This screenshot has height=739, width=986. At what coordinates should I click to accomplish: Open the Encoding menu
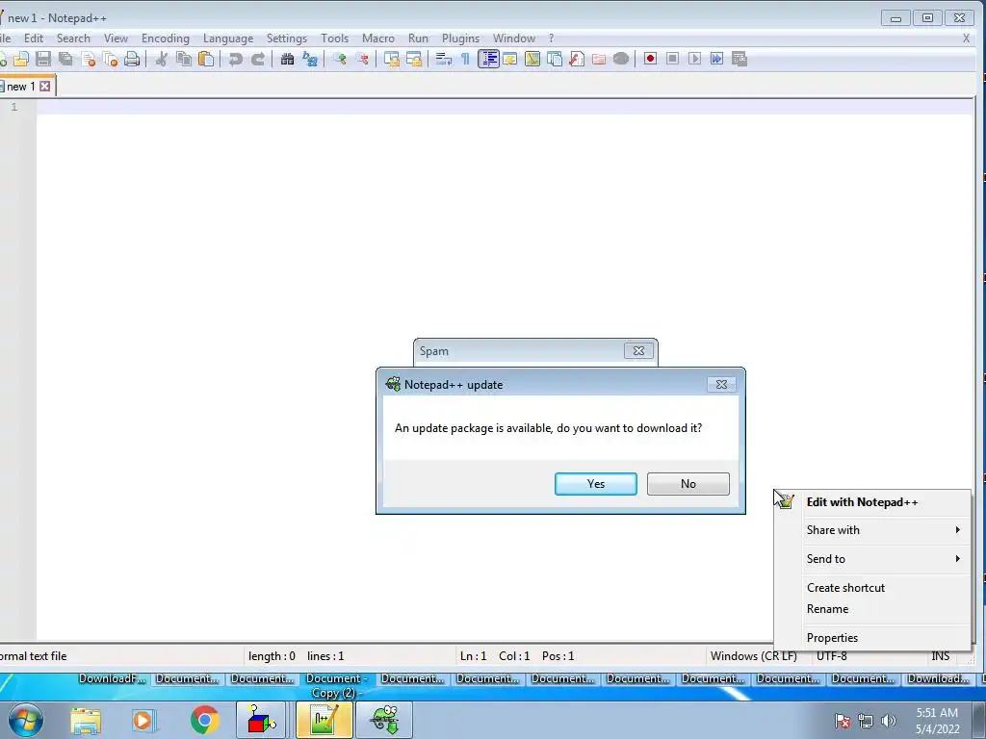(x=166, y=38)
